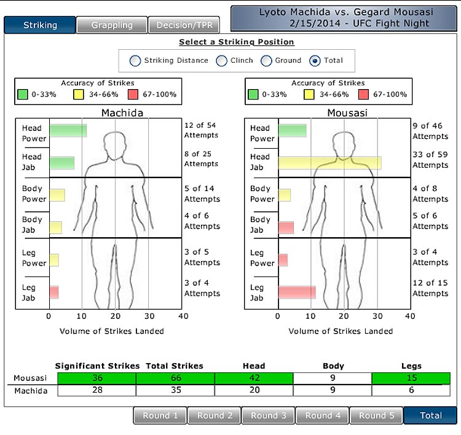Choose the Clinch striking position
The image size is (461, 435).
point(222,61)
